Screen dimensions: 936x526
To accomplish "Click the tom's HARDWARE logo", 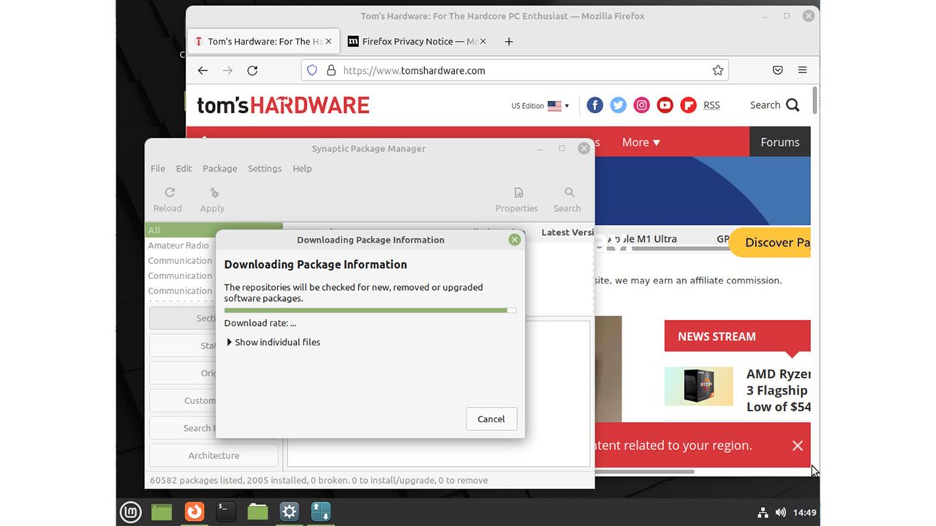I will point(283,105).
